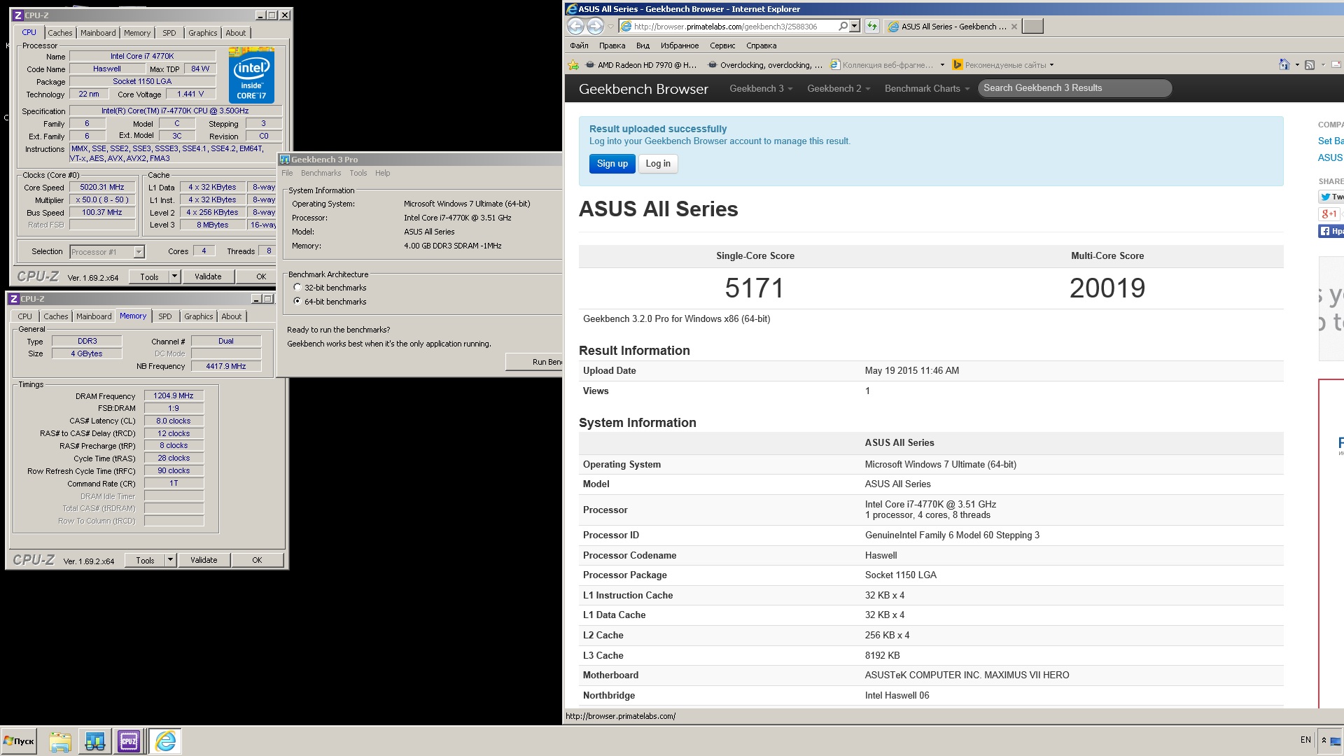Click the Start (Пуск) button
This screenshot has width=1344, height=756.
click(20, 741)
